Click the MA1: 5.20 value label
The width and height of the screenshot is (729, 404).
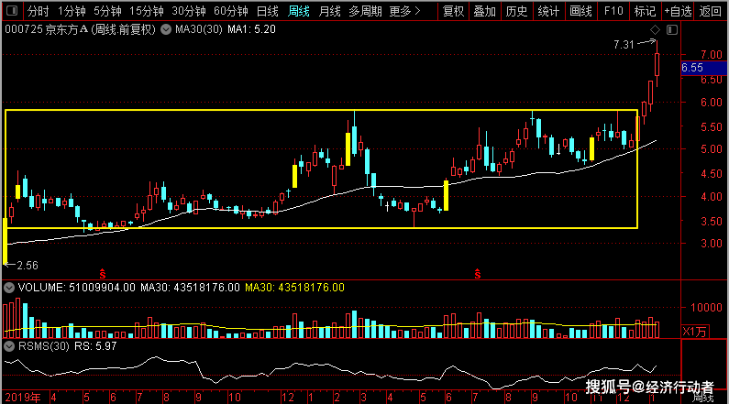251,29
